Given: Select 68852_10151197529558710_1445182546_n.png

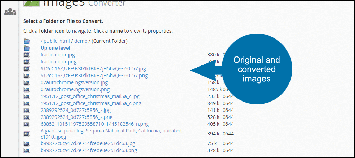Looking at the screenshot, I should (x=95, y=124).
